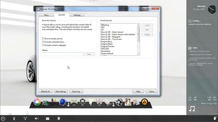This screenshot has width=218, height=122.
Task: Select the illustro default layout
Action: pos(107,54)
